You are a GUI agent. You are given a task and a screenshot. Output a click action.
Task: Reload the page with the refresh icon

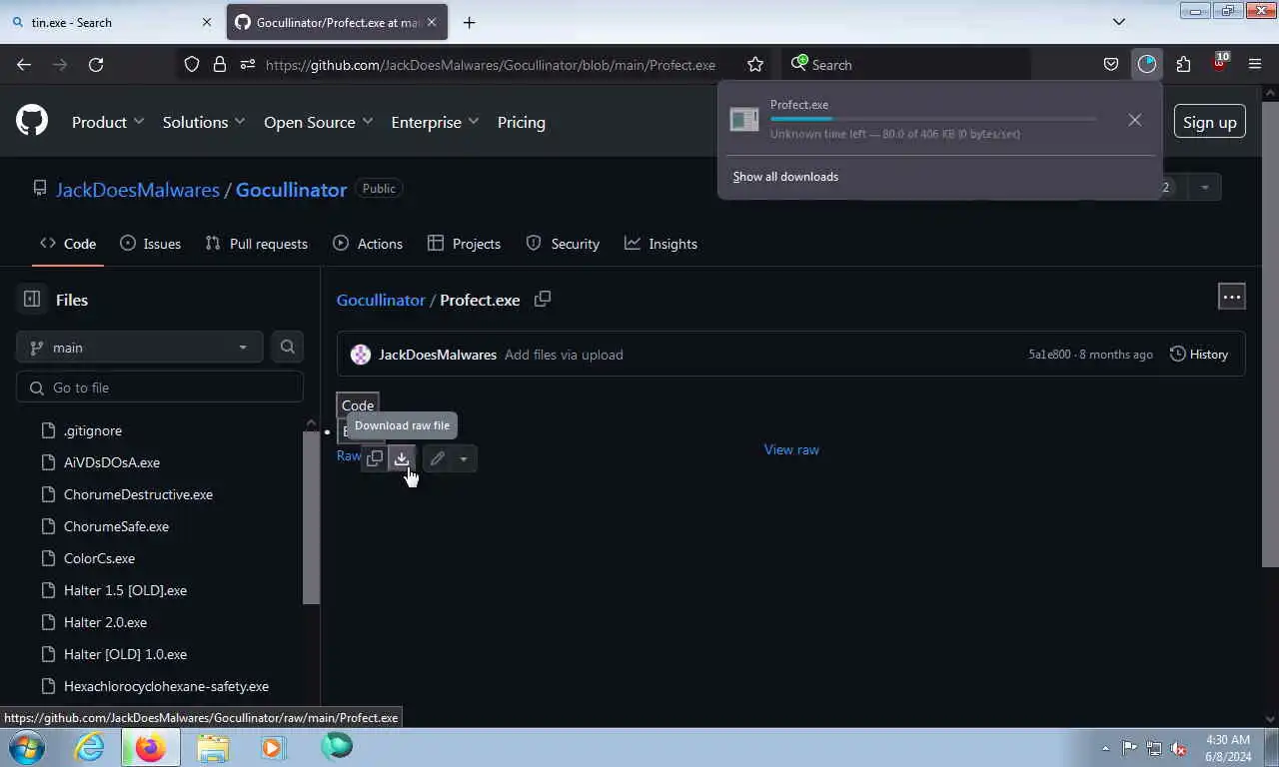point(96,64)
